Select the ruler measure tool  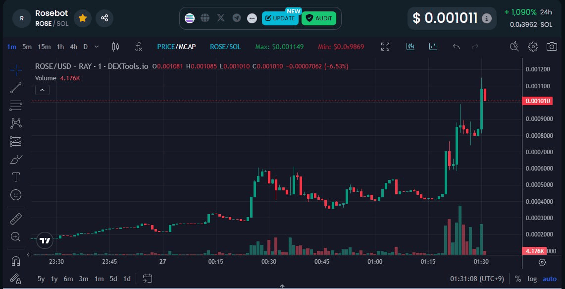[16, 219]
